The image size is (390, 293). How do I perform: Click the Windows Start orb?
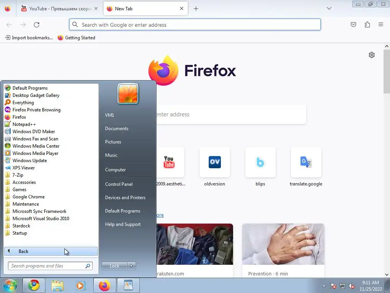pyautogui.click(x=10, y=285)
